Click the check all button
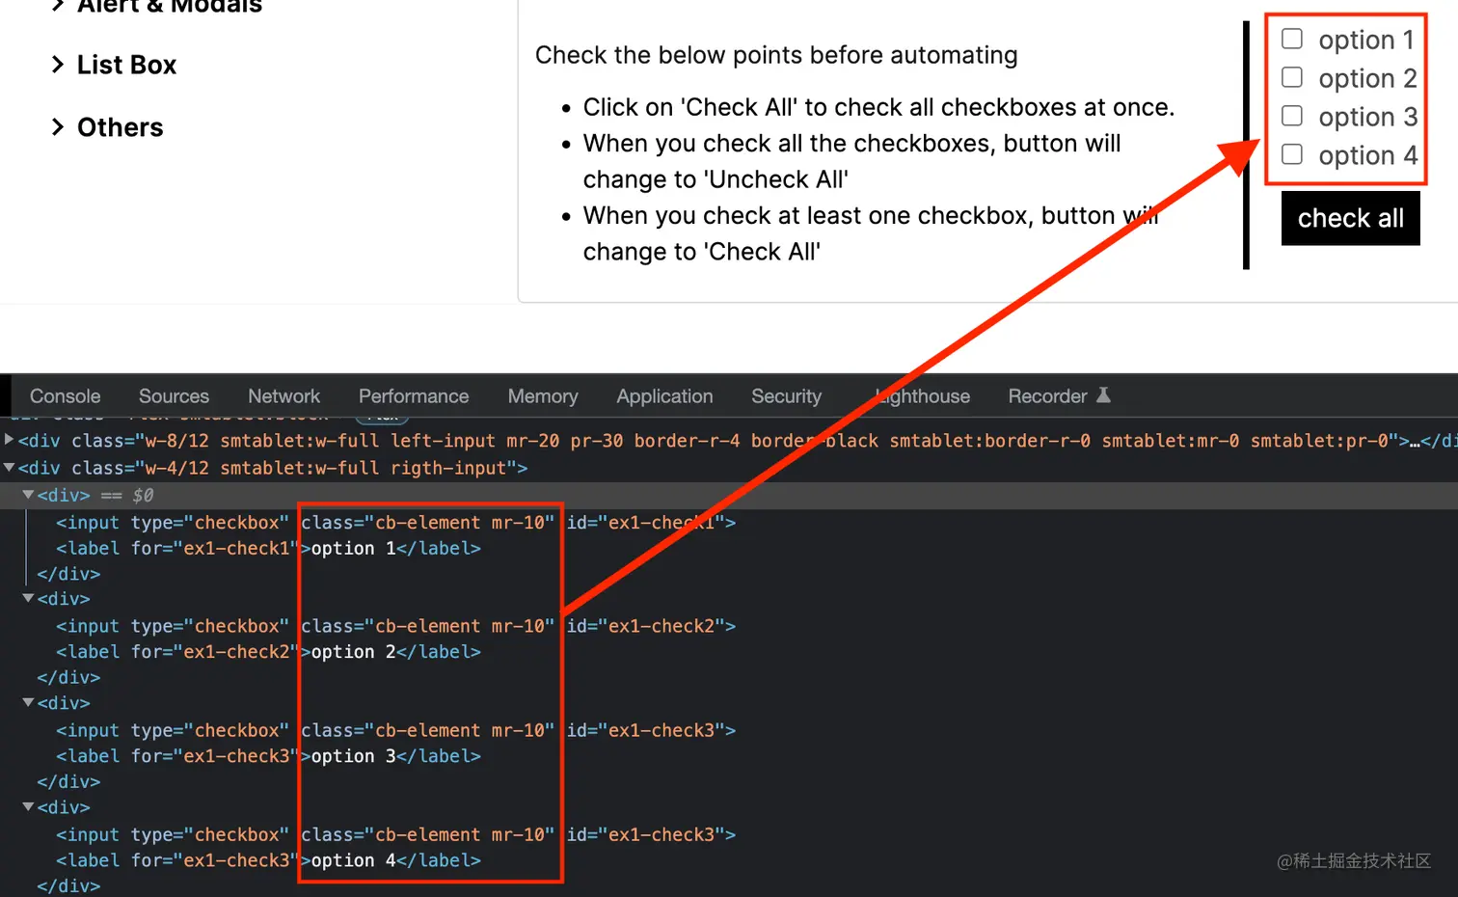This screenshot has width=1458, height=897. point(1350,218)
